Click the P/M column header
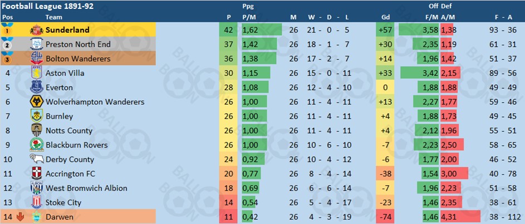The width and height of the screenshot is (525, 224). (x=249, y=17)
